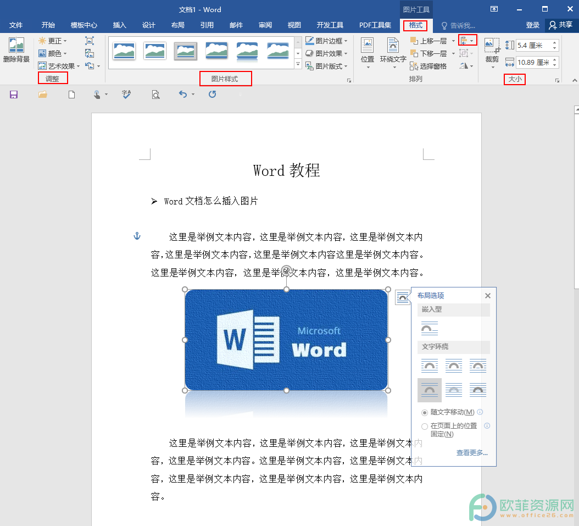579x526 pixels.
Task: Switch to the 审阅 tab
Action: coord(265,25)
